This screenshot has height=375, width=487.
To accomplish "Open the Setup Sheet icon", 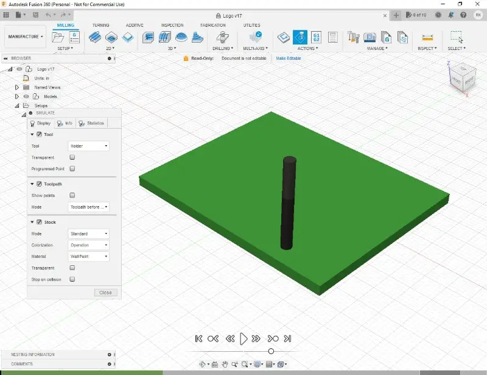I will point(332,37).
